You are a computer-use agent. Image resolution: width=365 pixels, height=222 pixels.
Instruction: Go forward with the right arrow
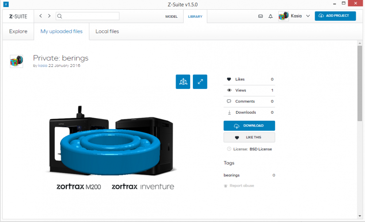(x=49, y=16)
